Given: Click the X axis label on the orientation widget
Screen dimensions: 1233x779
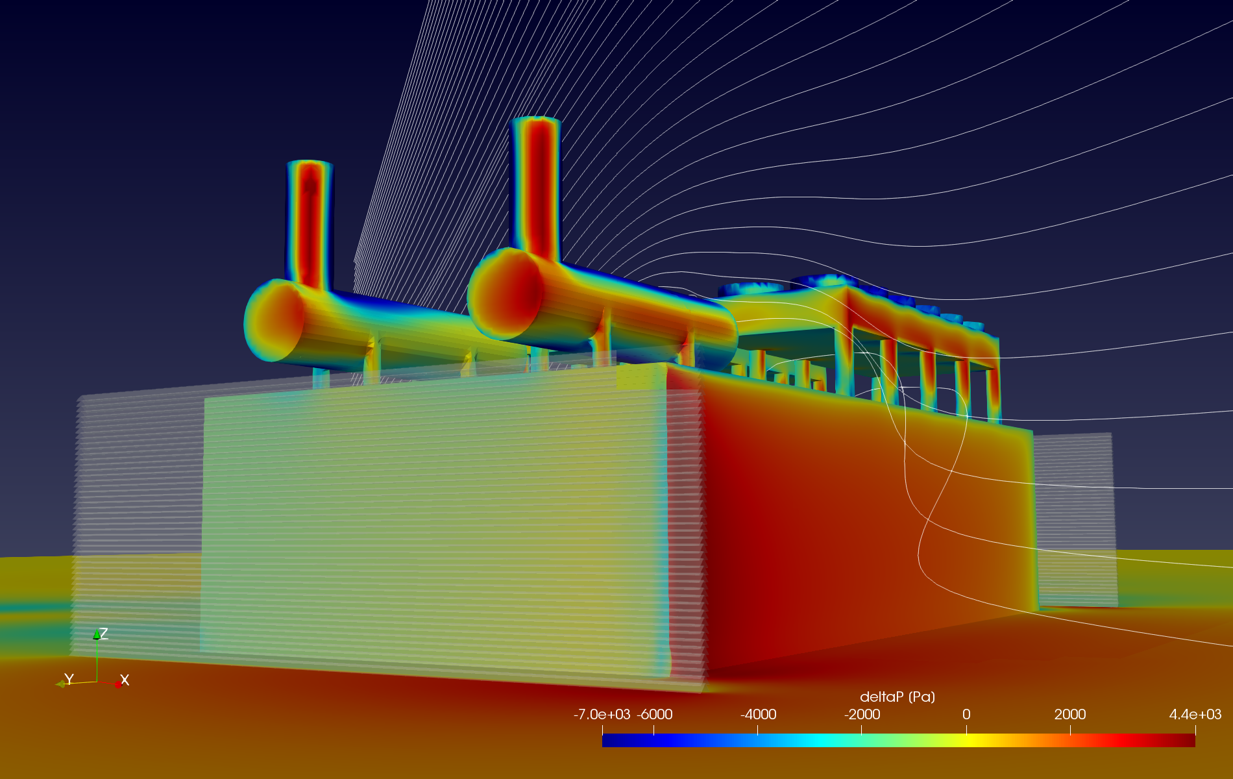Looking at the screenshot, I should click(125, 680).
